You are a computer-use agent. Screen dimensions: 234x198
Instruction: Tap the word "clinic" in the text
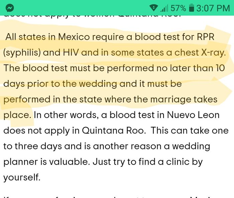pyautogui.click(x=170, y=162)
